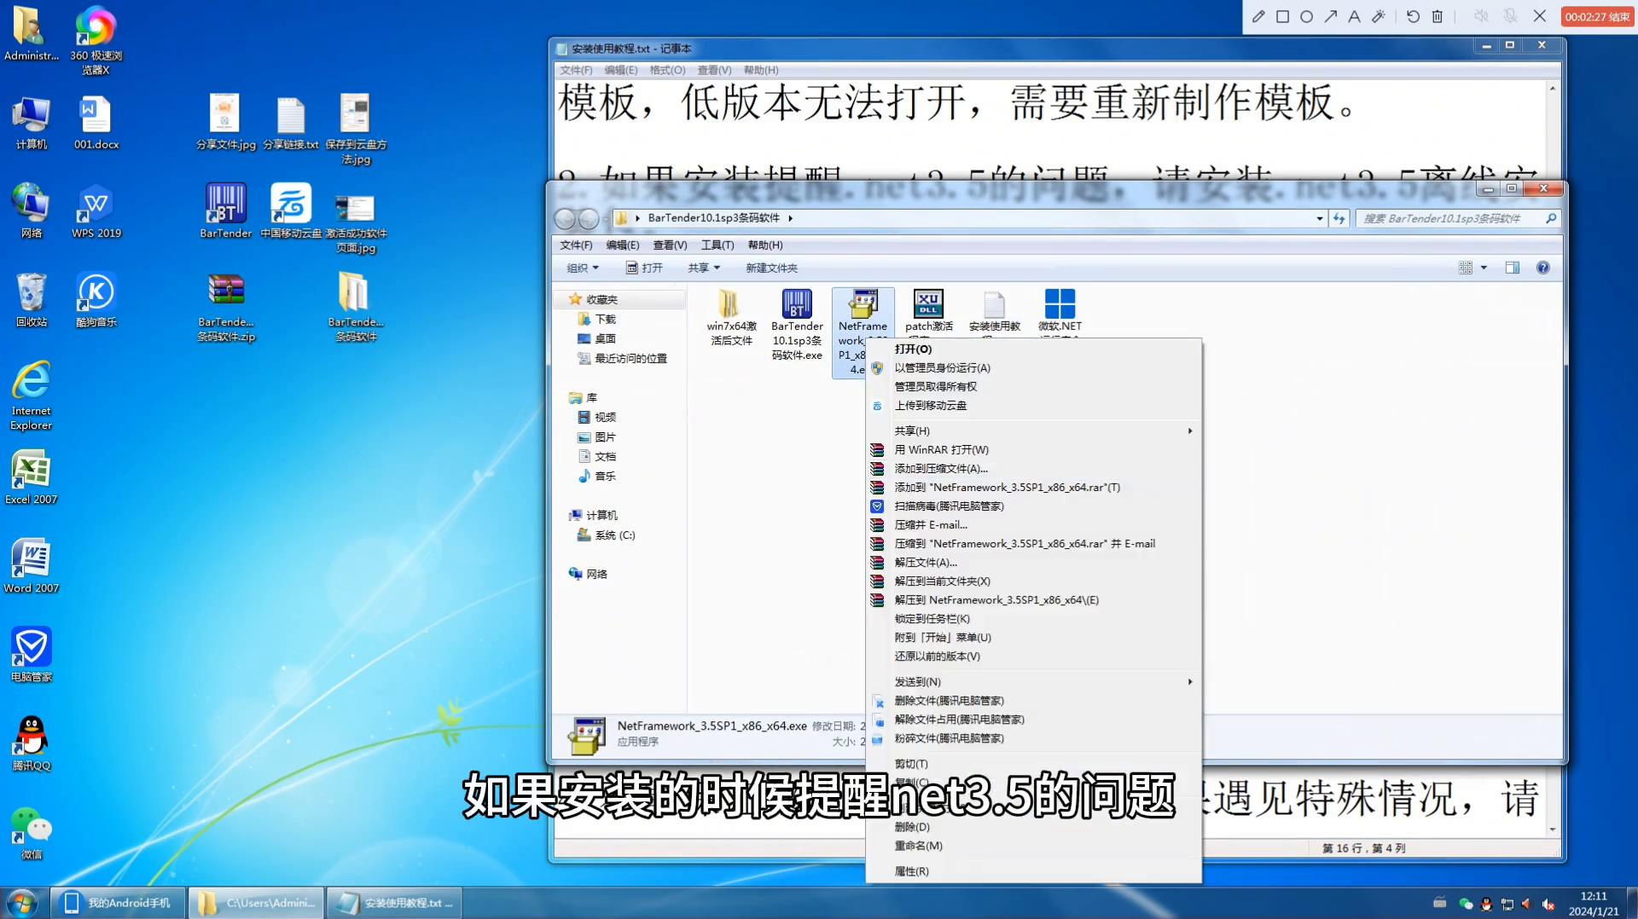Click the Explorer back navigation arrow
Image resolution: width=1638 pixels, height=919 pixels.
565,218
